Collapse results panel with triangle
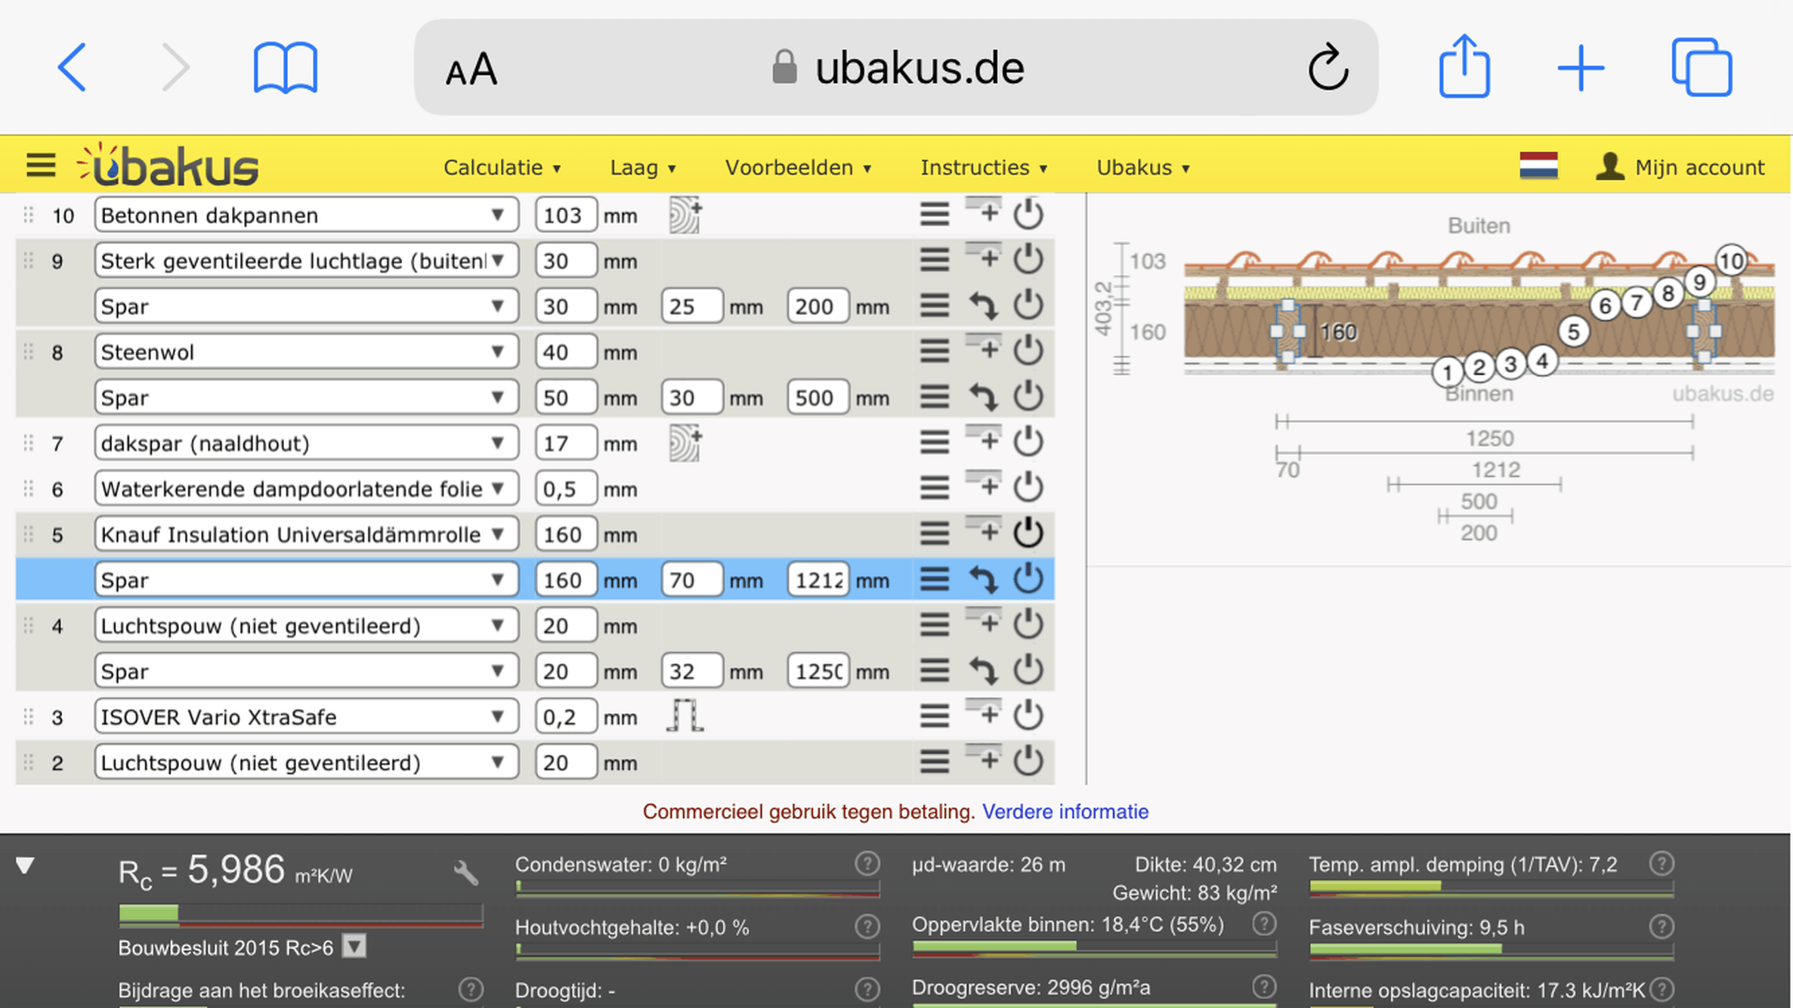This screenshot has width=1793, height=1008. pos(25,865)
